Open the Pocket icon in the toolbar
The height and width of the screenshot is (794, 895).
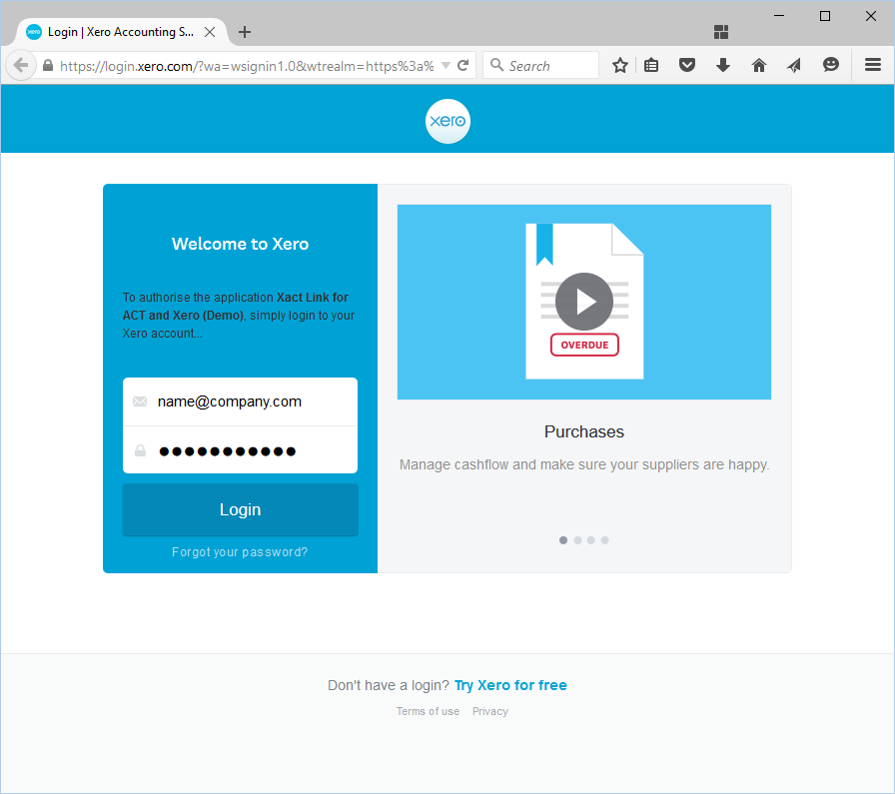click(687, 65)
